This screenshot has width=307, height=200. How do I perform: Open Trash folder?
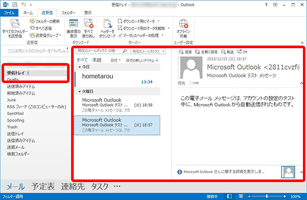(x=12, y=127)
